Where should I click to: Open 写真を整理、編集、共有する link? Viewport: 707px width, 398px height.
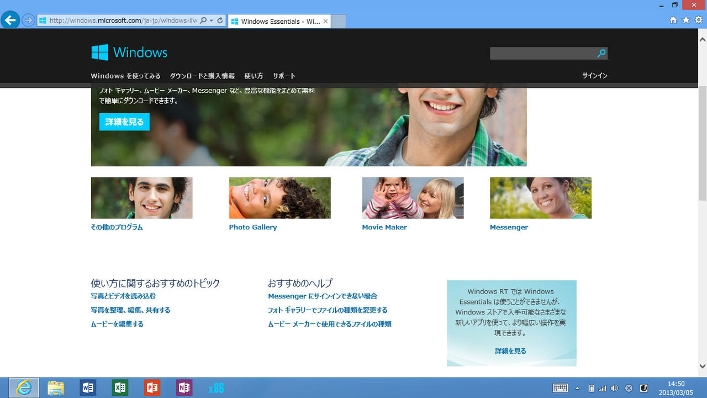point(130,310)
